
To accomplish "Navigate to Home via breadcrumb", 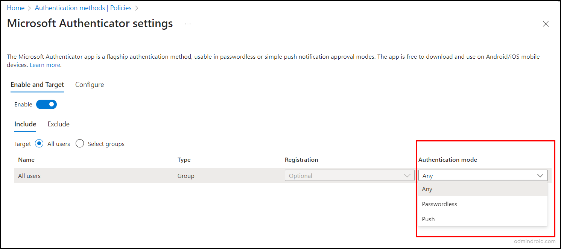I will point(15,8).
